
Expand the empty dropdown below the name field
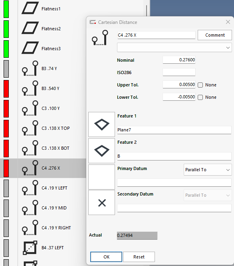175,47
